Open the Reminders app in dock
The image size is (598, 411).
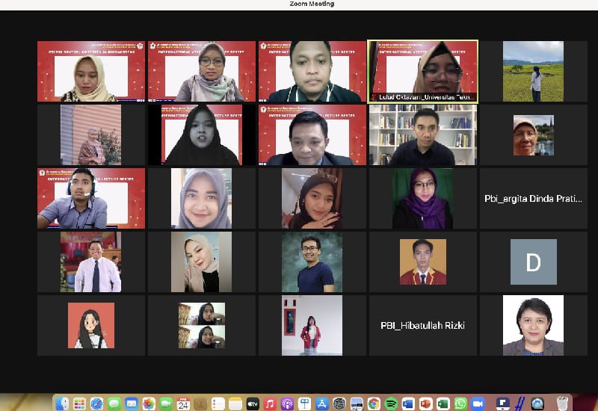(x=218, y=404)
